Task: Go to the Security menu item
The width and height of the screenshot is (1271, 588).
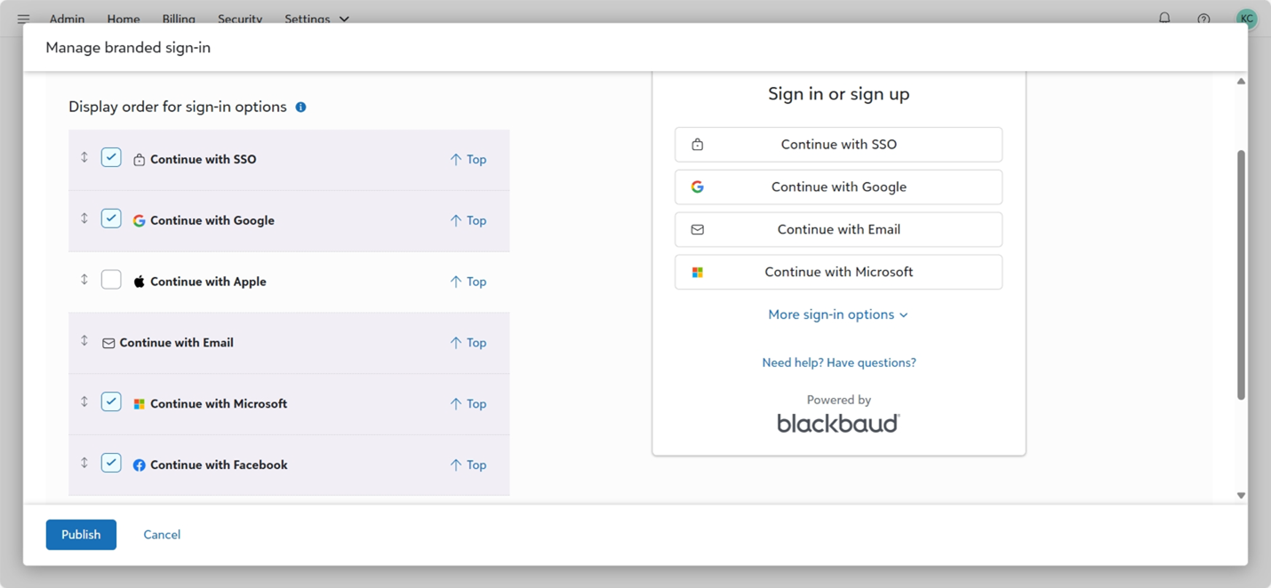Action: (240, 19)
